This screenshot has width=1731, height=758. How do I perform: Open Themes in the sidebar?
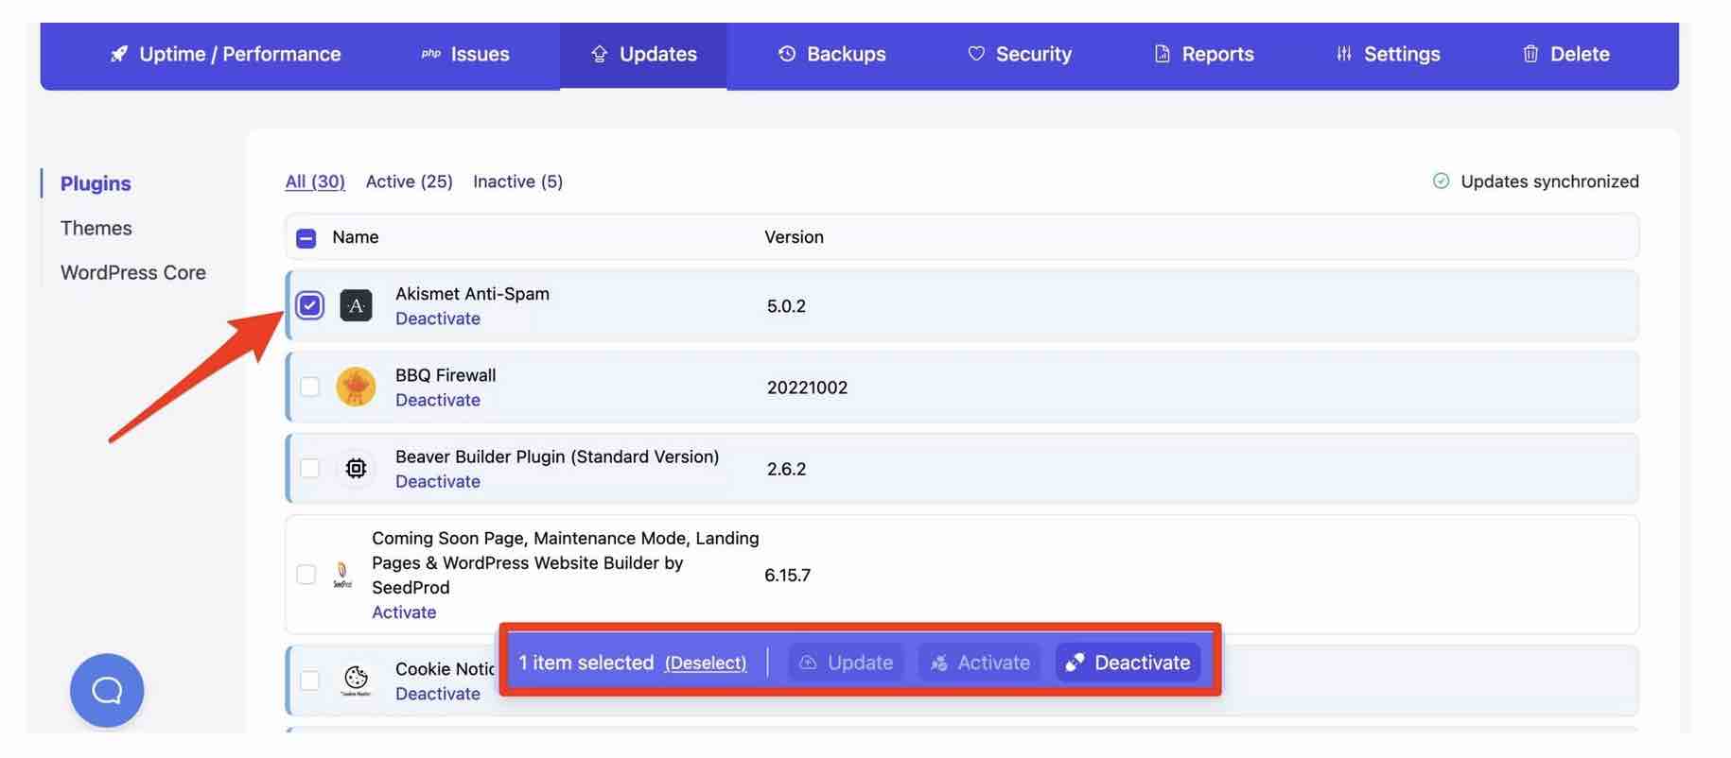click(x=96, y=228)
